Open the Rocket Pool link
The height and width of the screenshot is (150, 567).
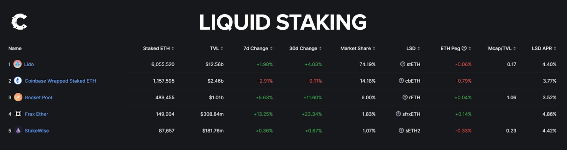tap(38, 98)
